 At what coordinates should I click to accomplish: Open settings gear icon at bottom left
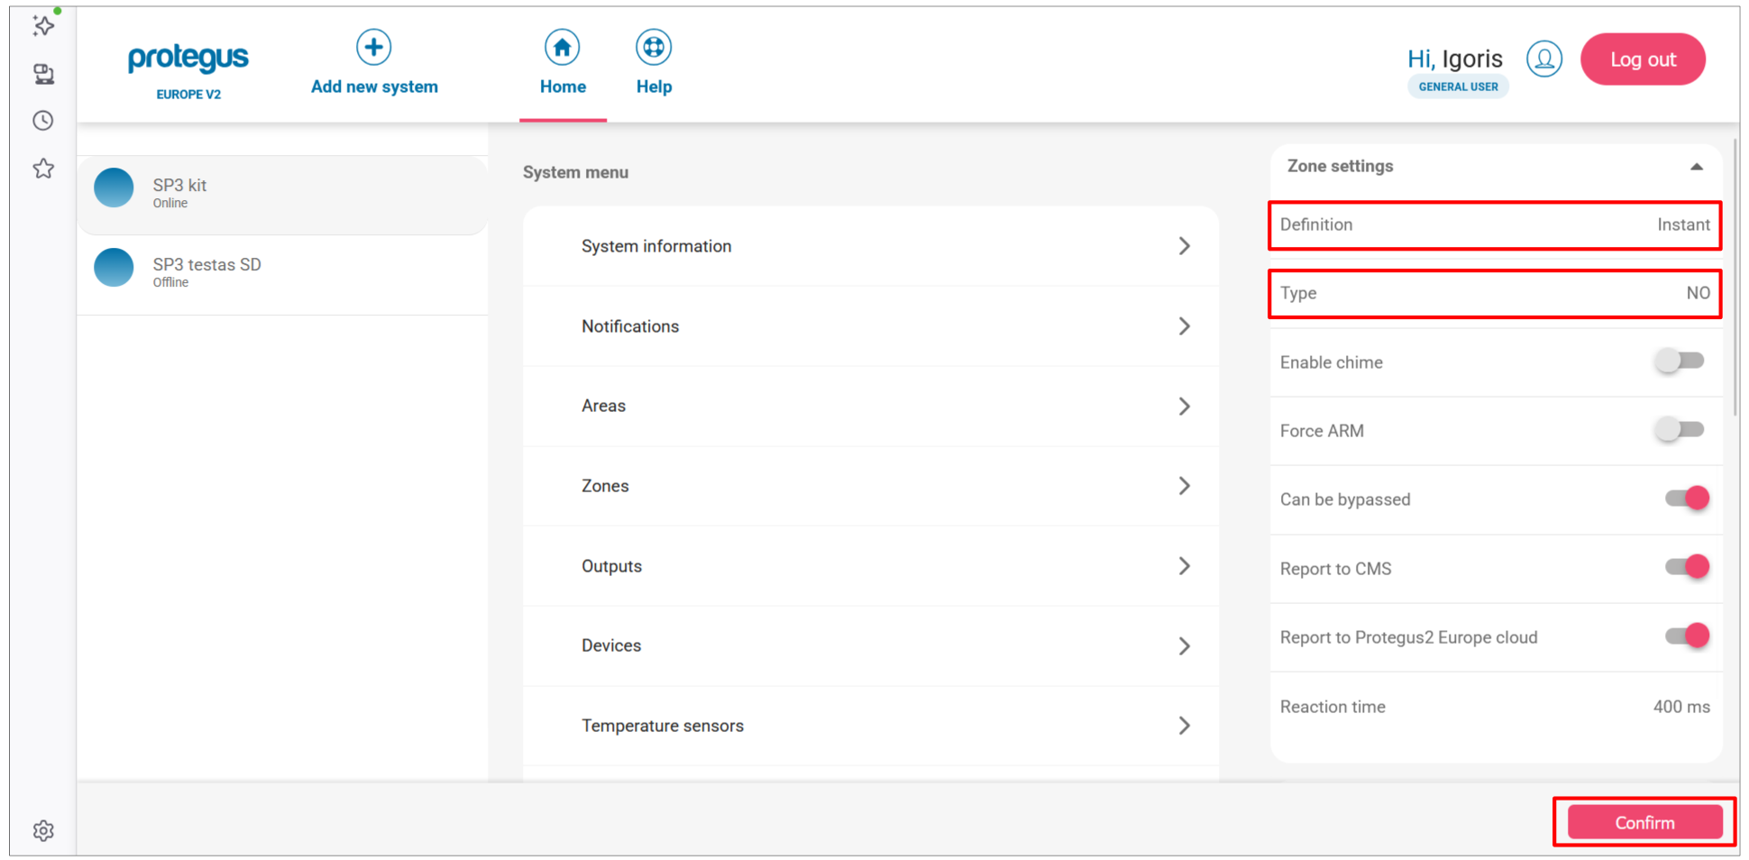pyautogui.click(x=43, y=830)
